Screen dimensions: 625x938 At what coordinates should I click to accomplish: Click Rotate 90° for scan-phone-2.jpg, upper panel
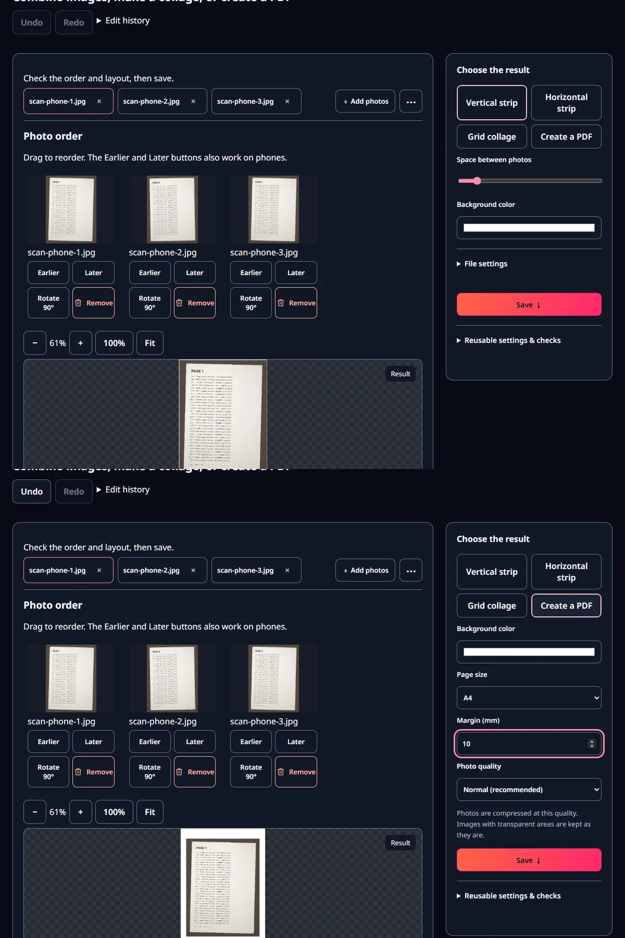coord(150,303)
